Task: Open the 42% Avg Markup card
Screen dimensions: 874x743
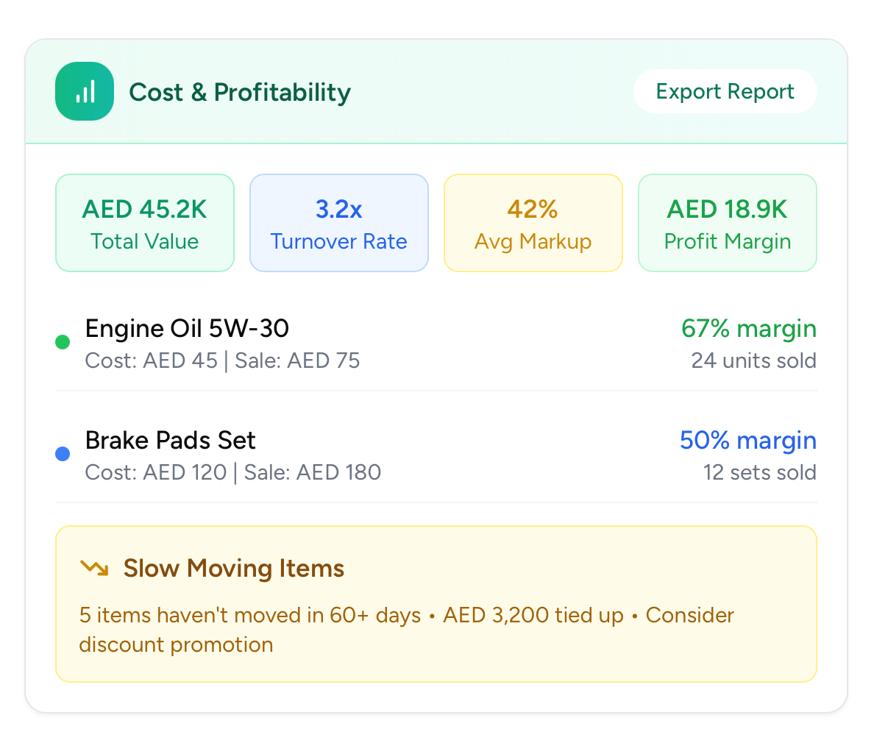Action: 533,223
